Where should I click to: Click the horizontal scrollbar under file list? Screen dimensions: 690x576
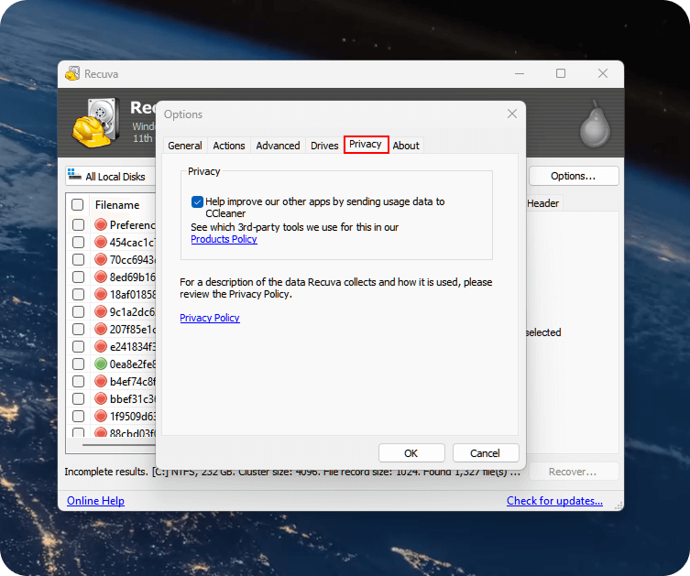click(x=119, y=445)
